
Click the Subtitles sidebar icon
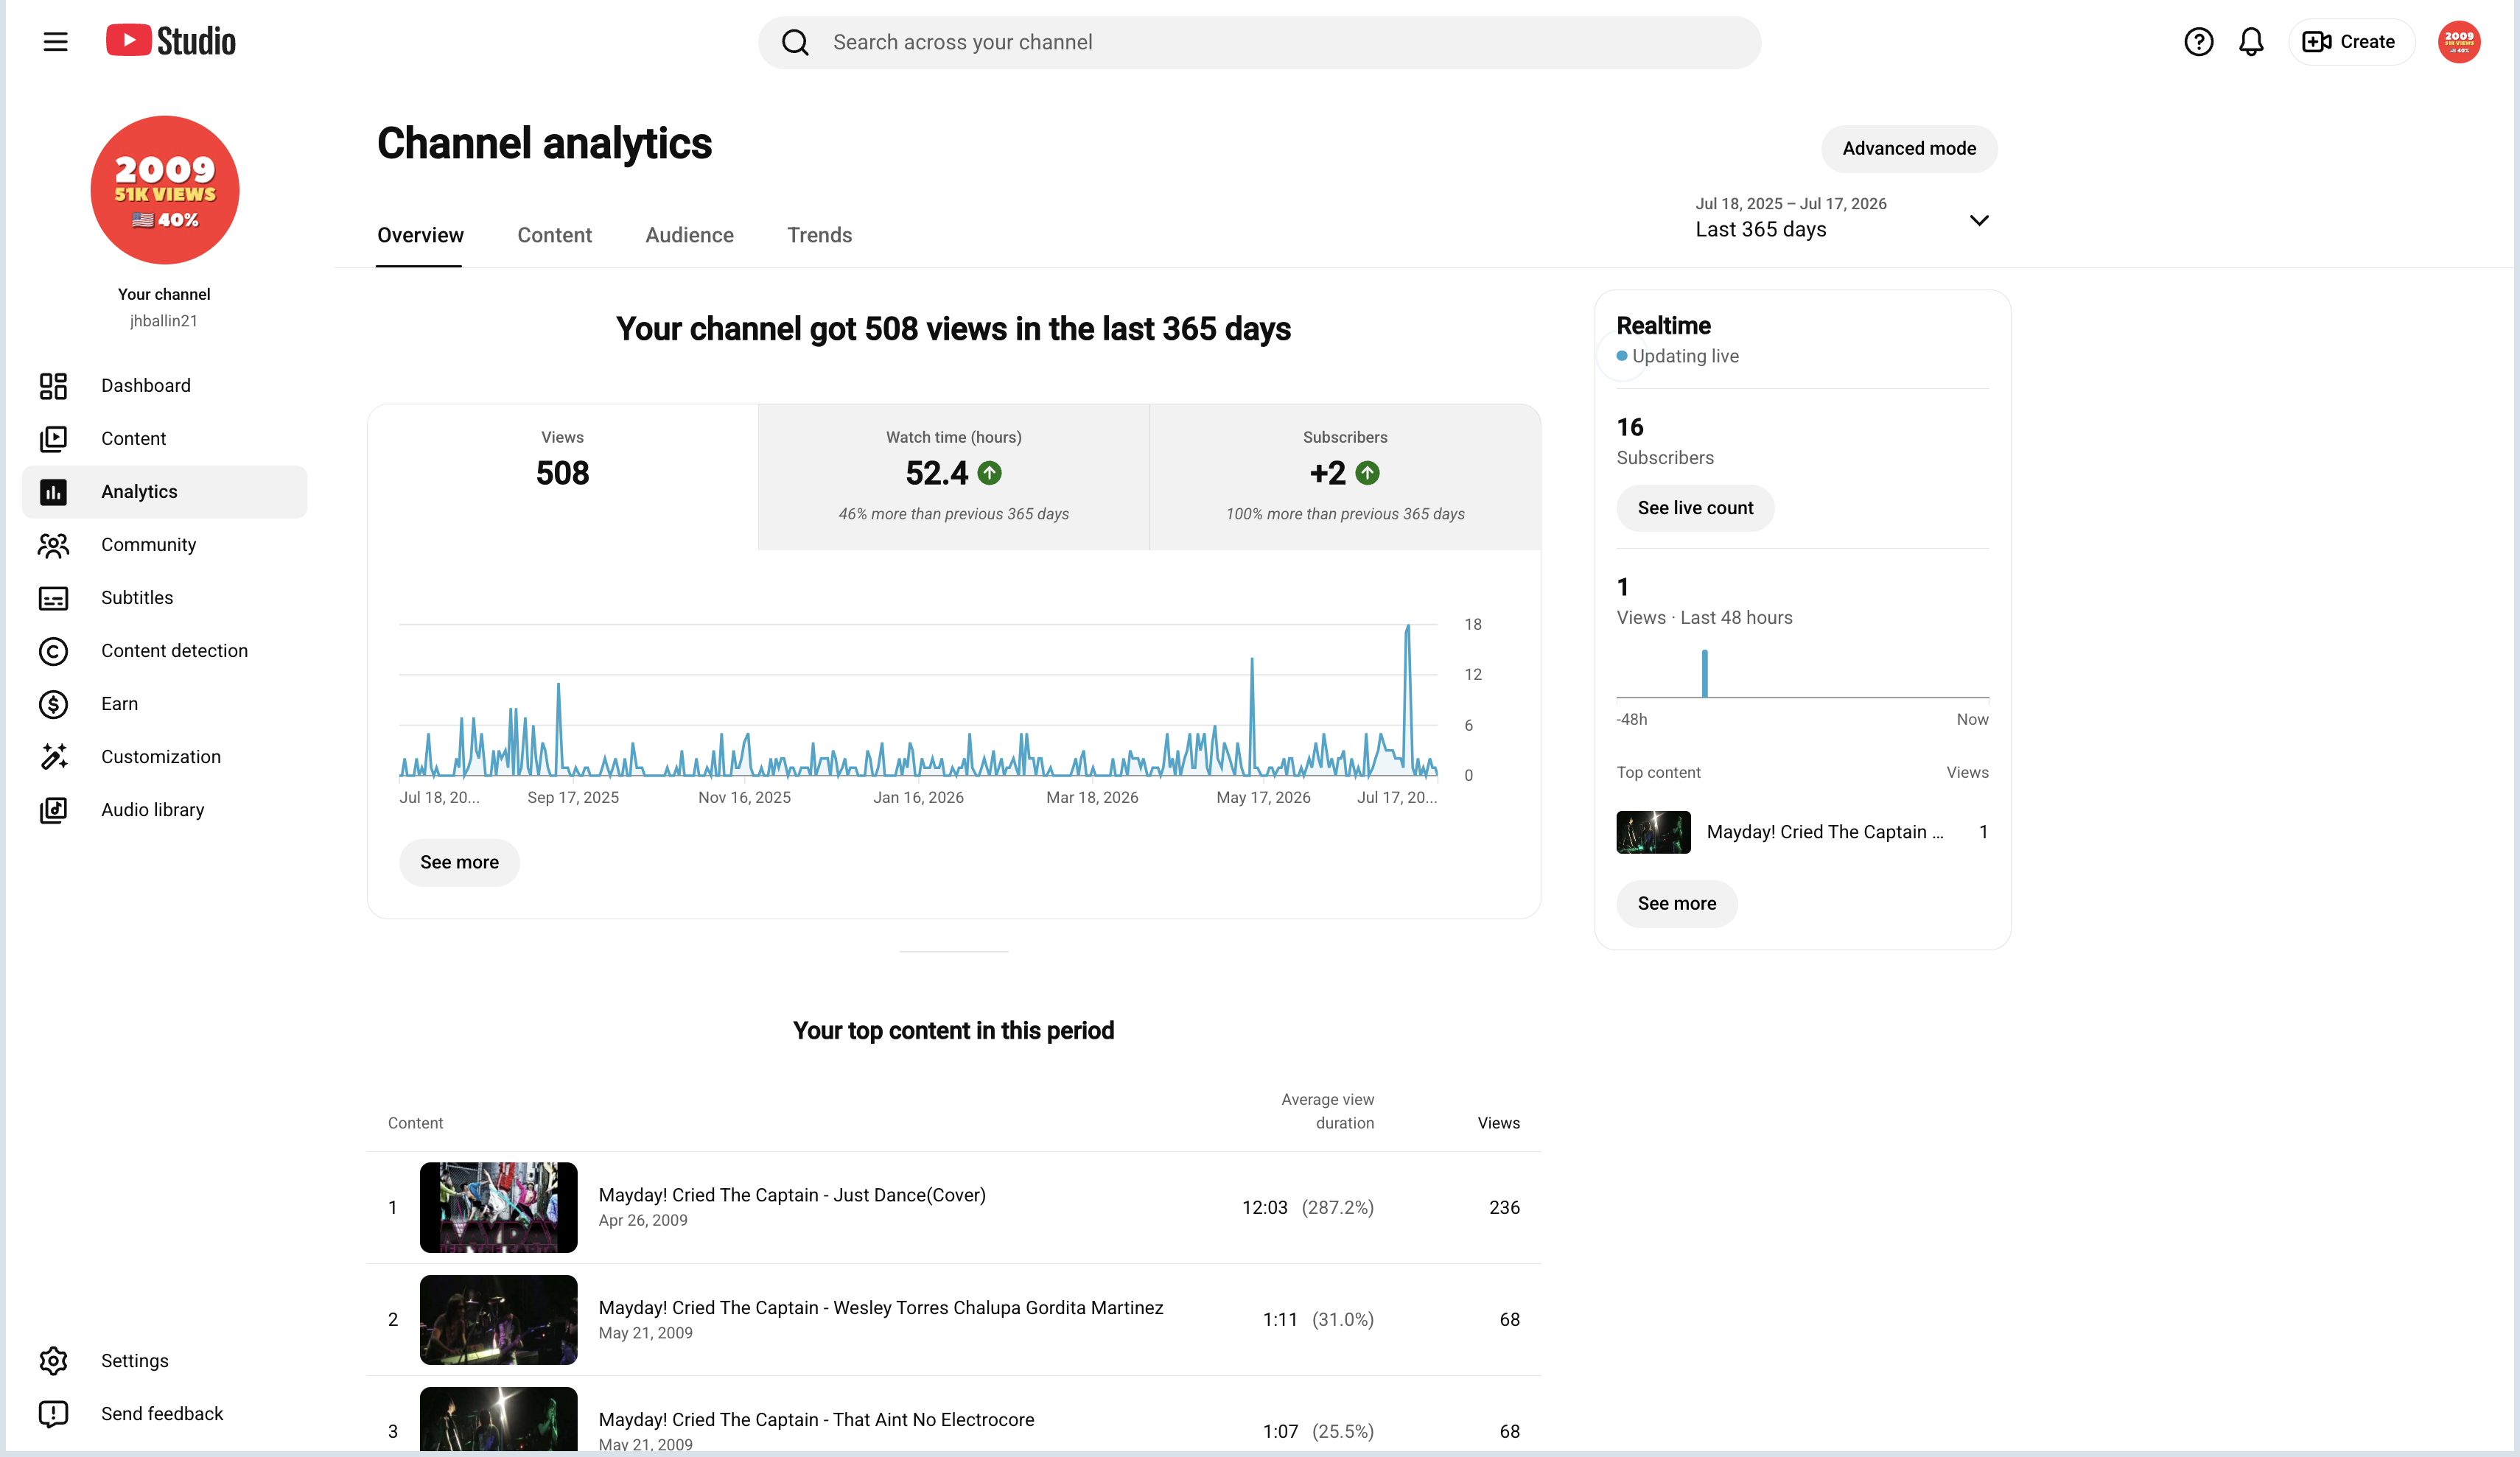tap(53, 598)
